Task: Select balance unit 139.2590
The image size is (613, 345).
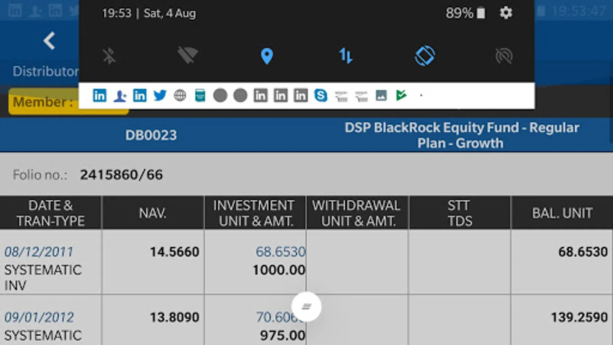Action: tap(579, 317)
